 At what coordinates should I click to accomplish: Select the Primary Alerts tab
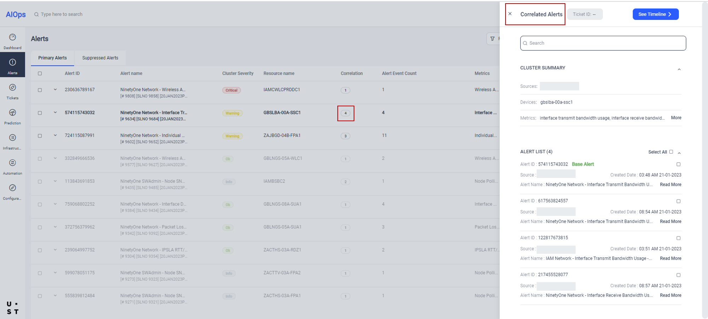(x=52, y=58)
